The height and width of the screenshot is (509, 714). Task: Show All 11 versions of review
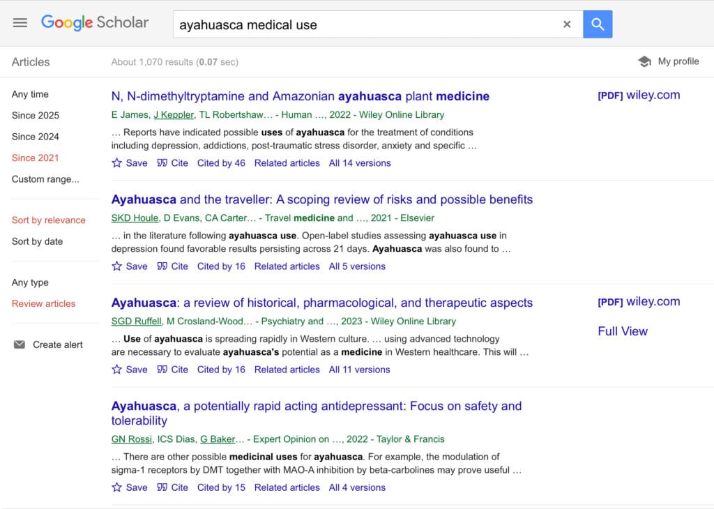359,370
